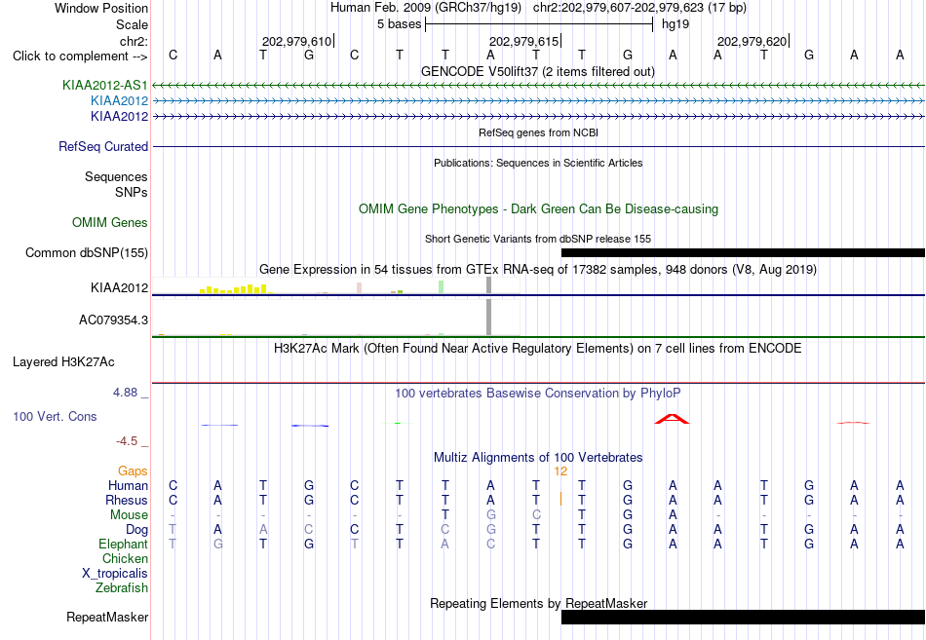Click 'Click to complement -->' label

(80, 56)
